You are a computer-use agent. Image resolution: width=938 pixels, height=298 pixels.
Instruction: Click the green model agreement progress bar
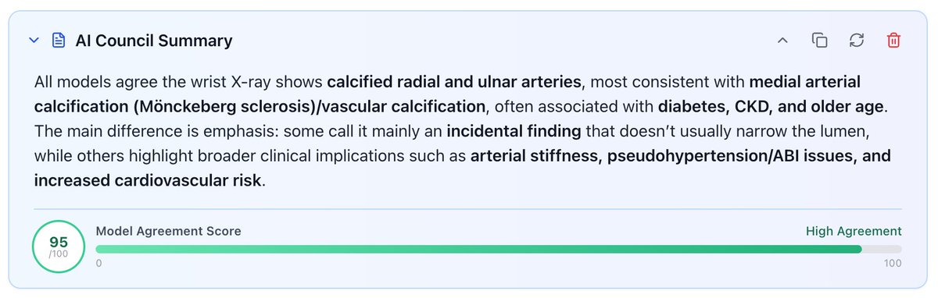tap(499, 249)
